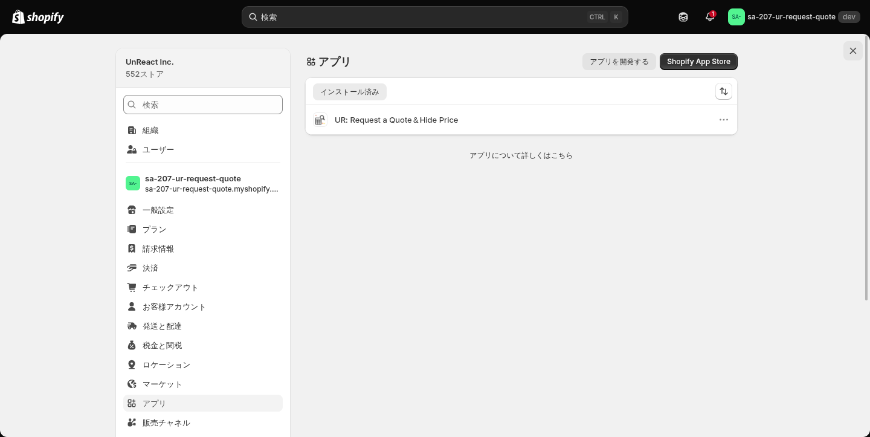Viewport: 870px width, 437px height.
Task: Open the Sidekick assistant icon
Action: pos(683,17)
